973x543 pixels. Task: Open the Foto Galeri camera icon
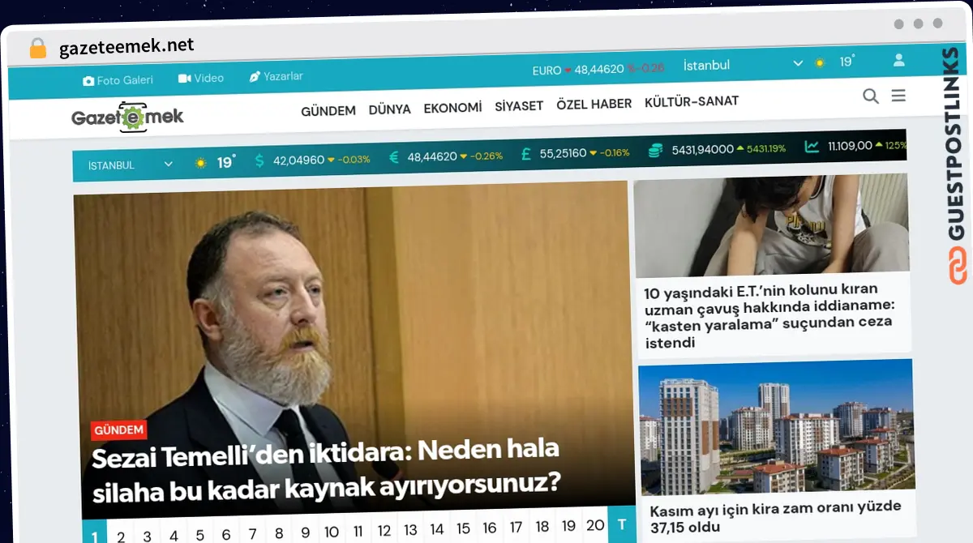[x=88, y=81]
